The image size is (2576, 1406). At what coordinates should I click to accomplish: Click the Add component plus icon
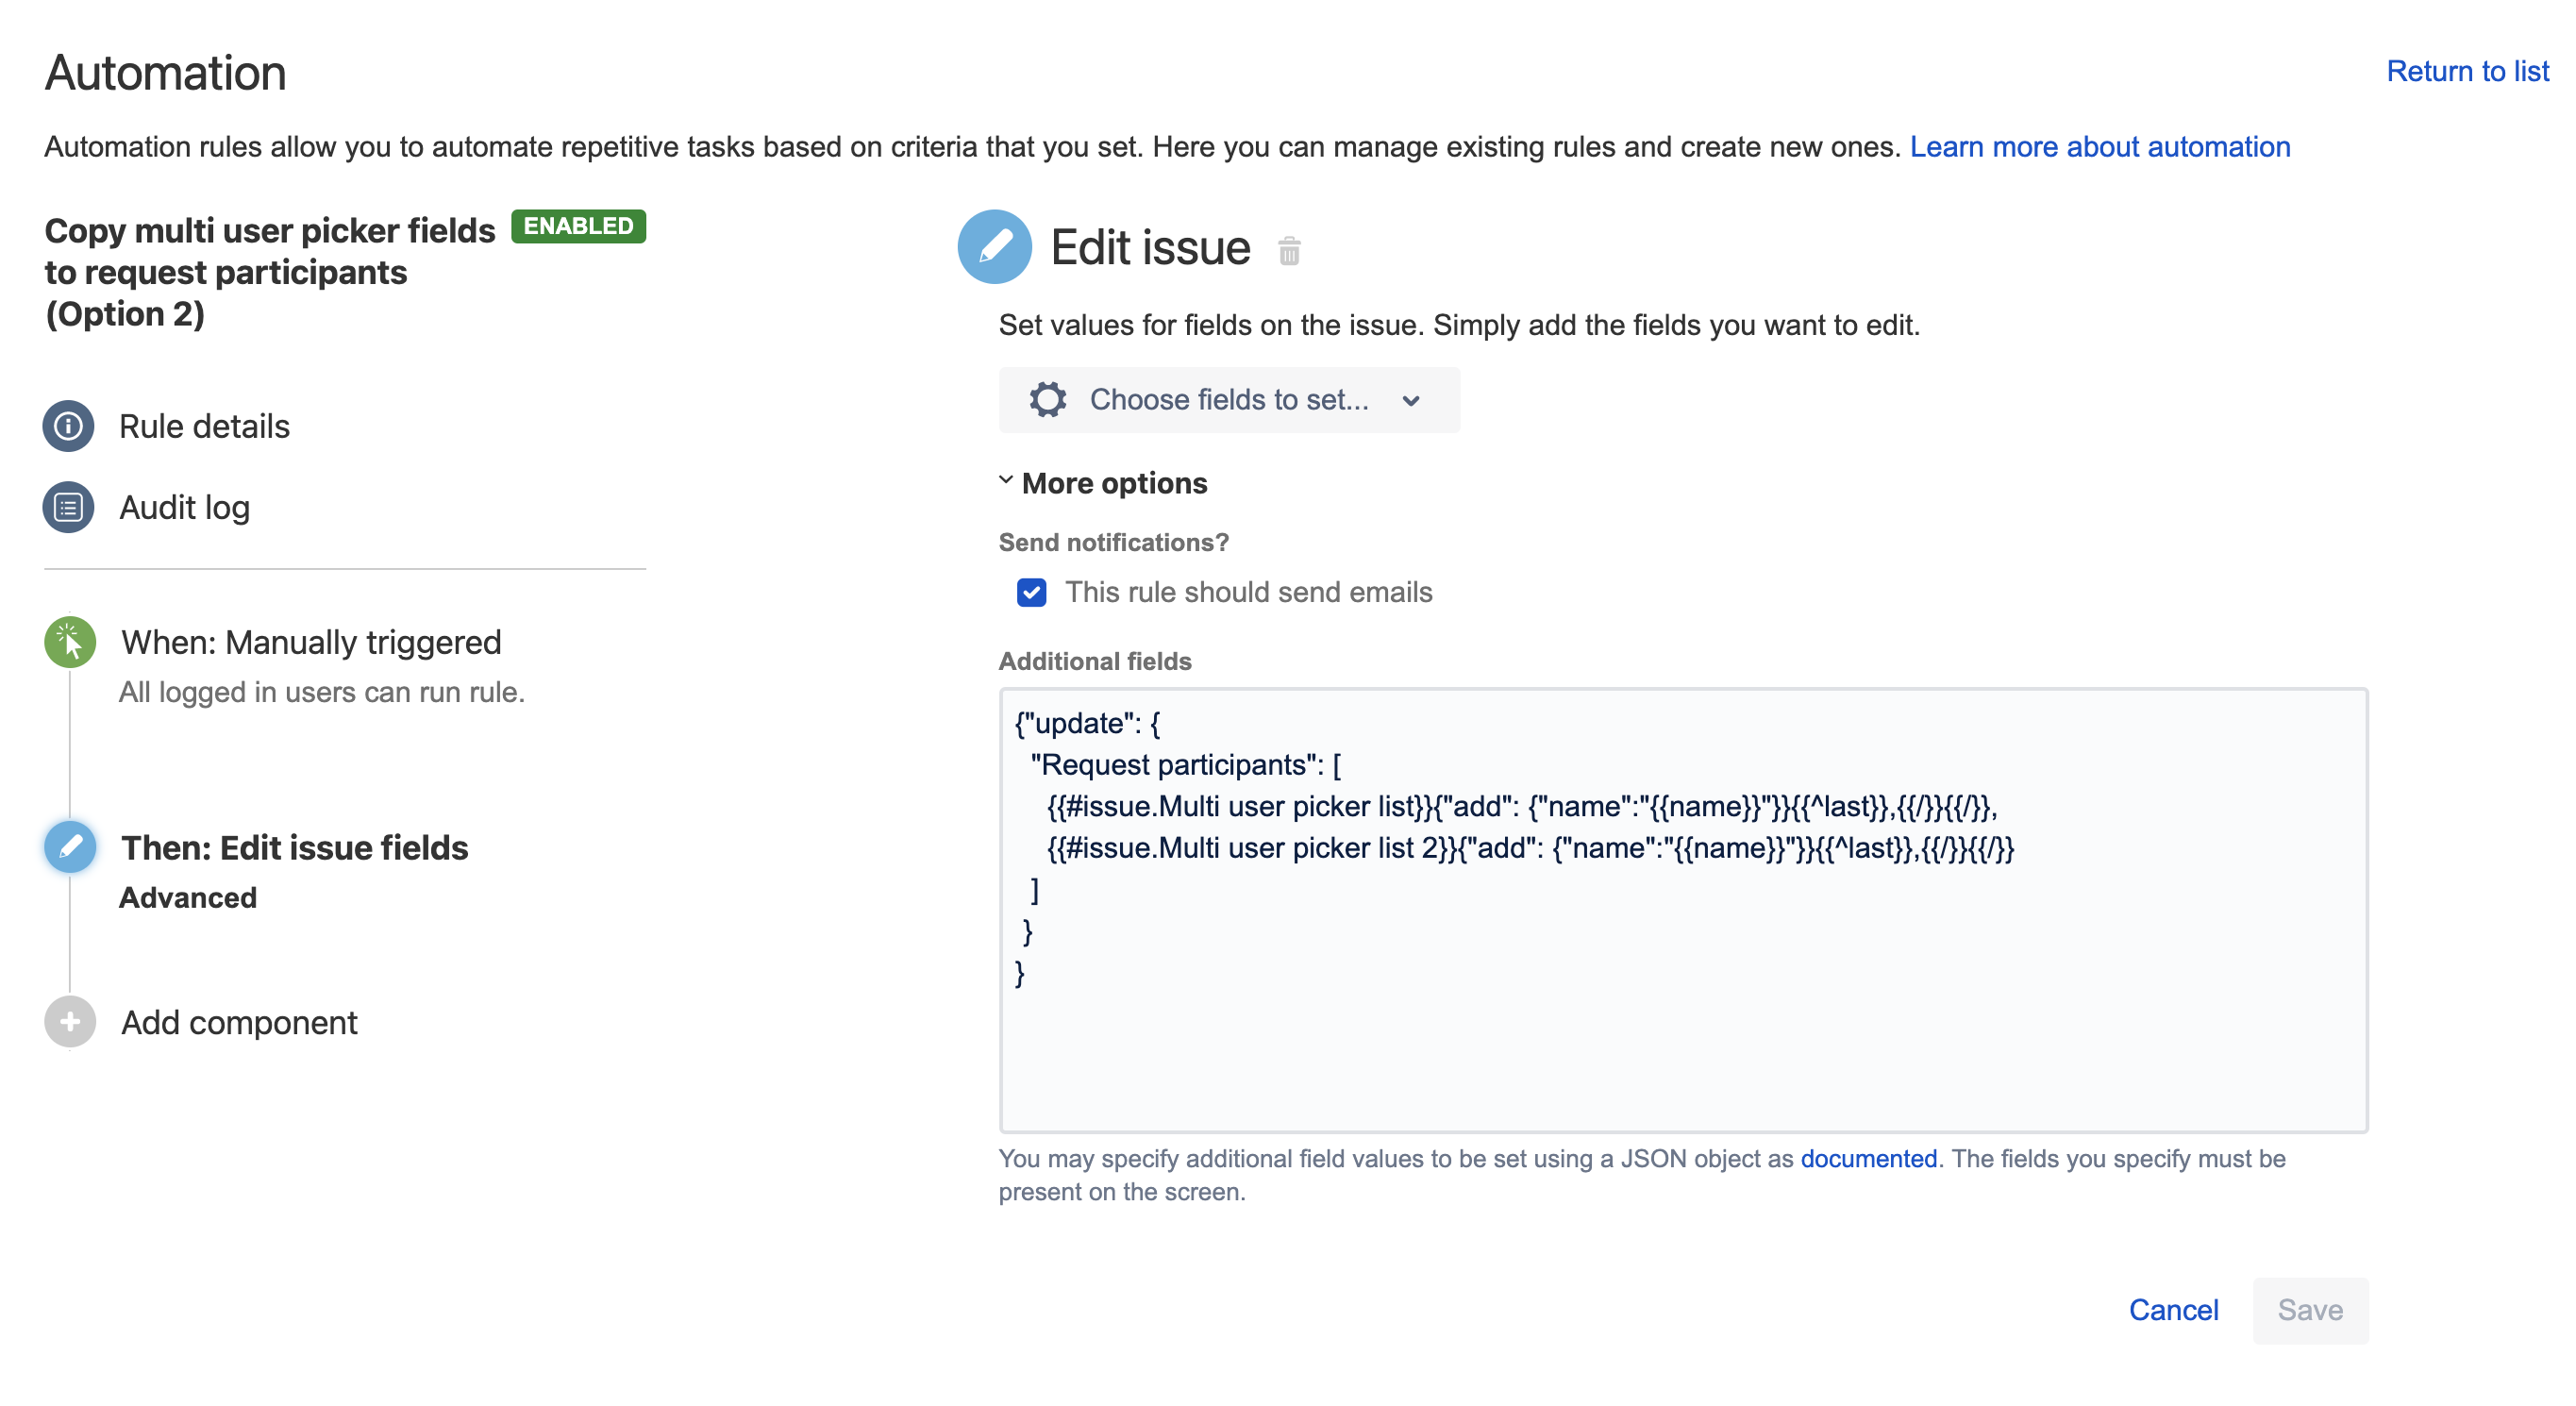(71, 1020)
